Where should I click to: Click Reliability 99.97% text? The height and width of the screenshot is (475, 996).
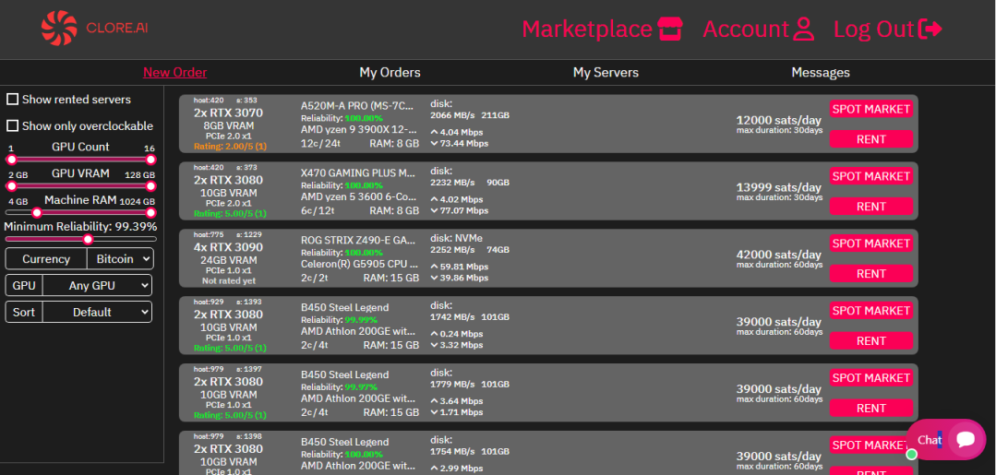(x=339, y=387)
